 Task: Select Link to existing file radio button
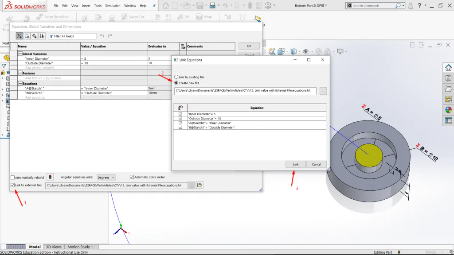[176, 77]
